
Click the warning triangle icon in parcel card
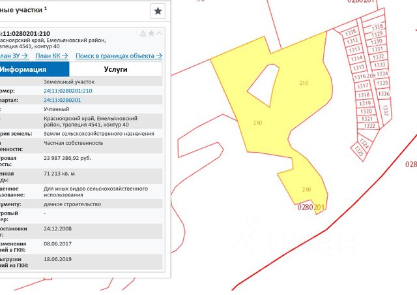(x=143, y=33)
